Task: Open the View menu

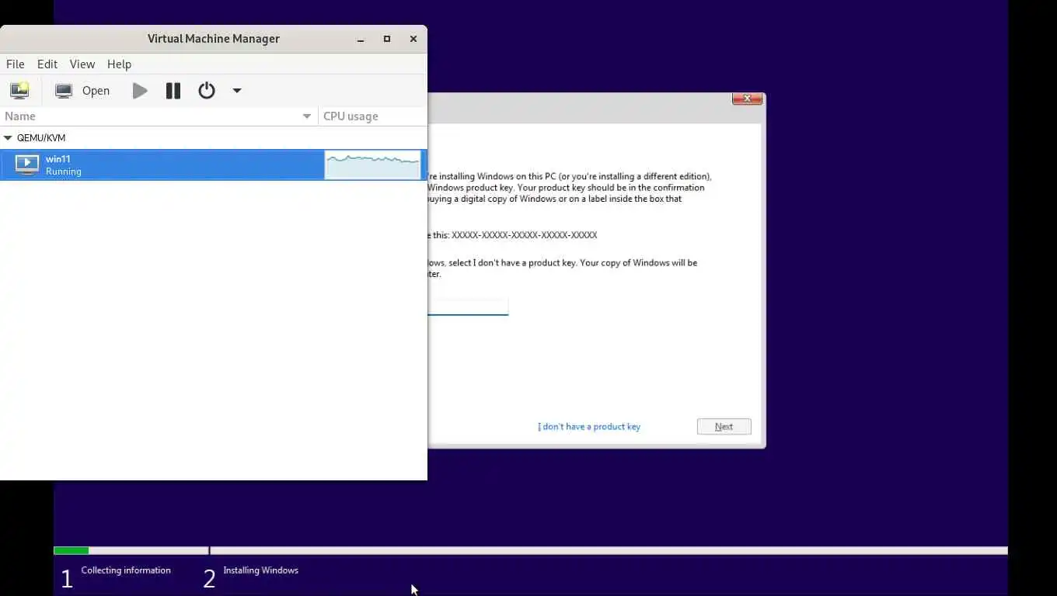Action: (x=82, y=64)
